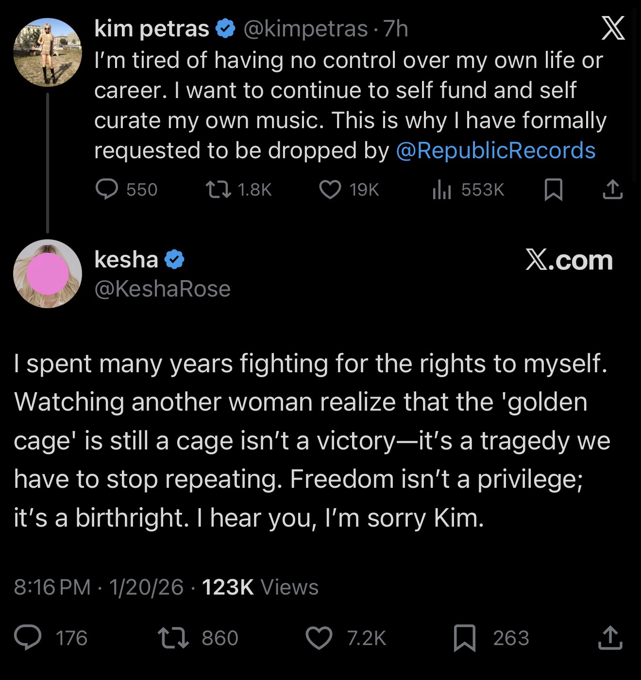Share Kesha's tweet
Viewport: 641px width, 680px height.
tap(610, 637)
